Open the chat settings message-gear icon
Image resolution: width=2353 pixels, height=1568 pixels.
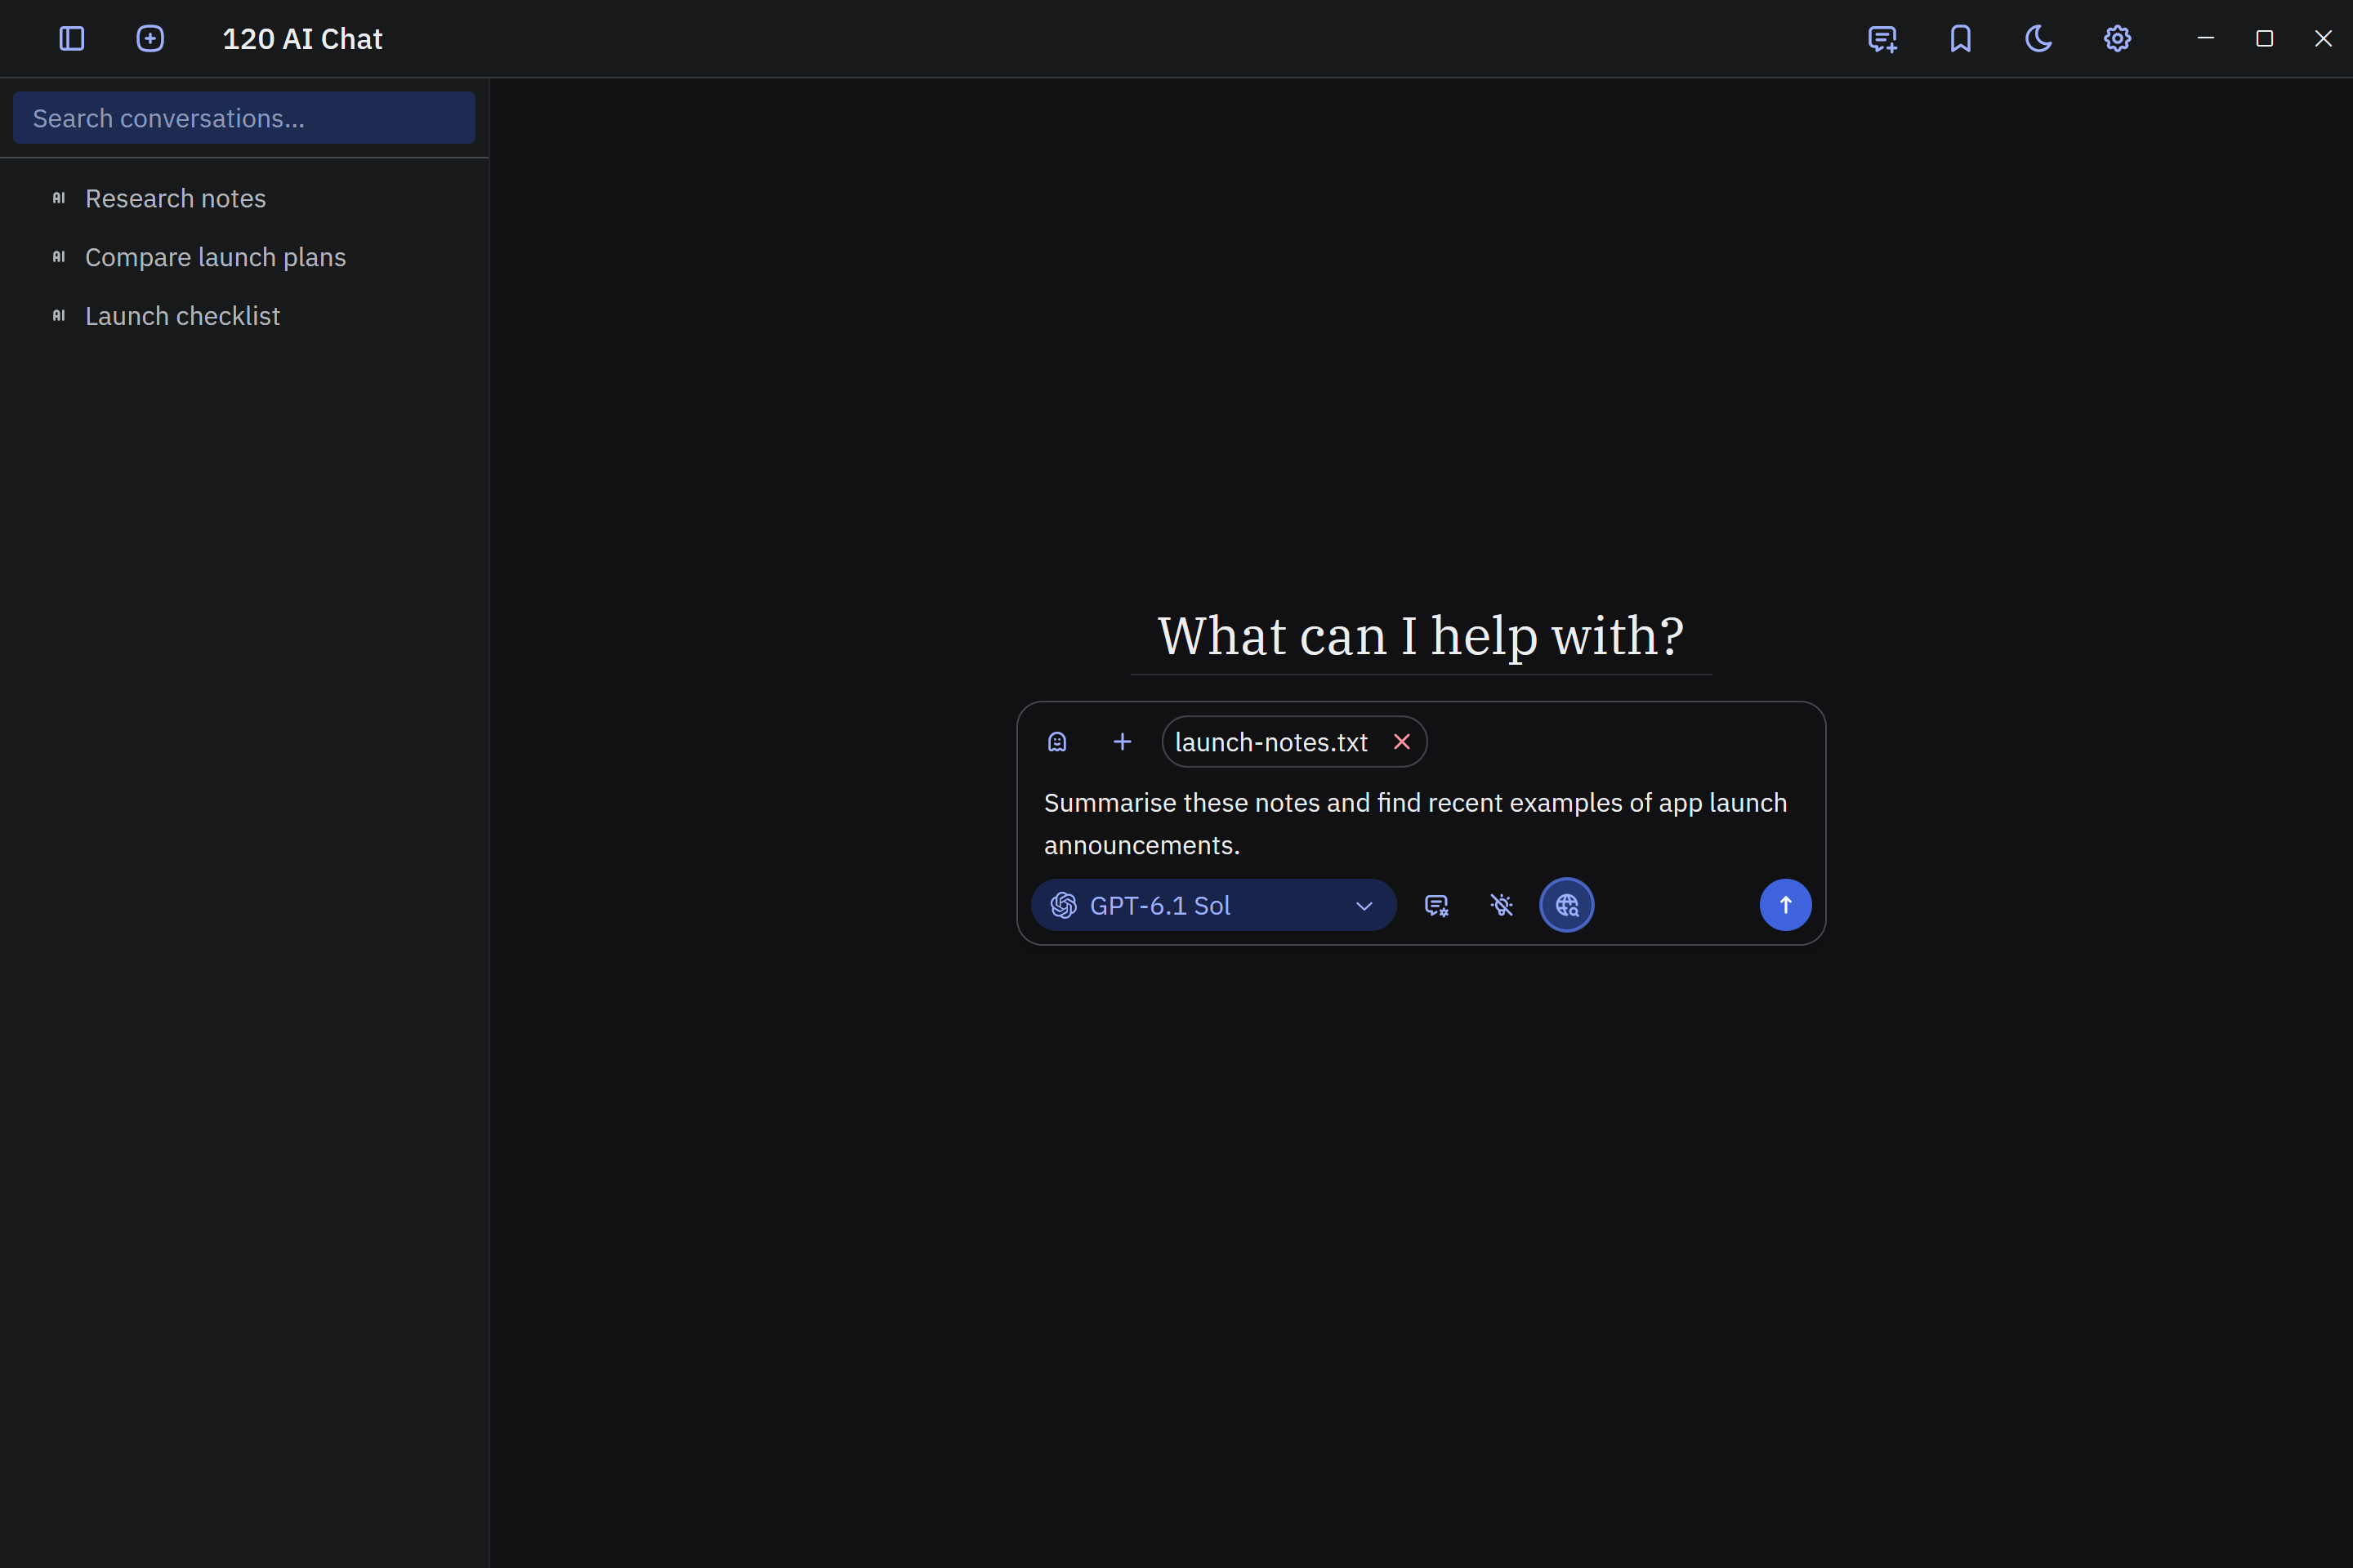point(1436,905)
